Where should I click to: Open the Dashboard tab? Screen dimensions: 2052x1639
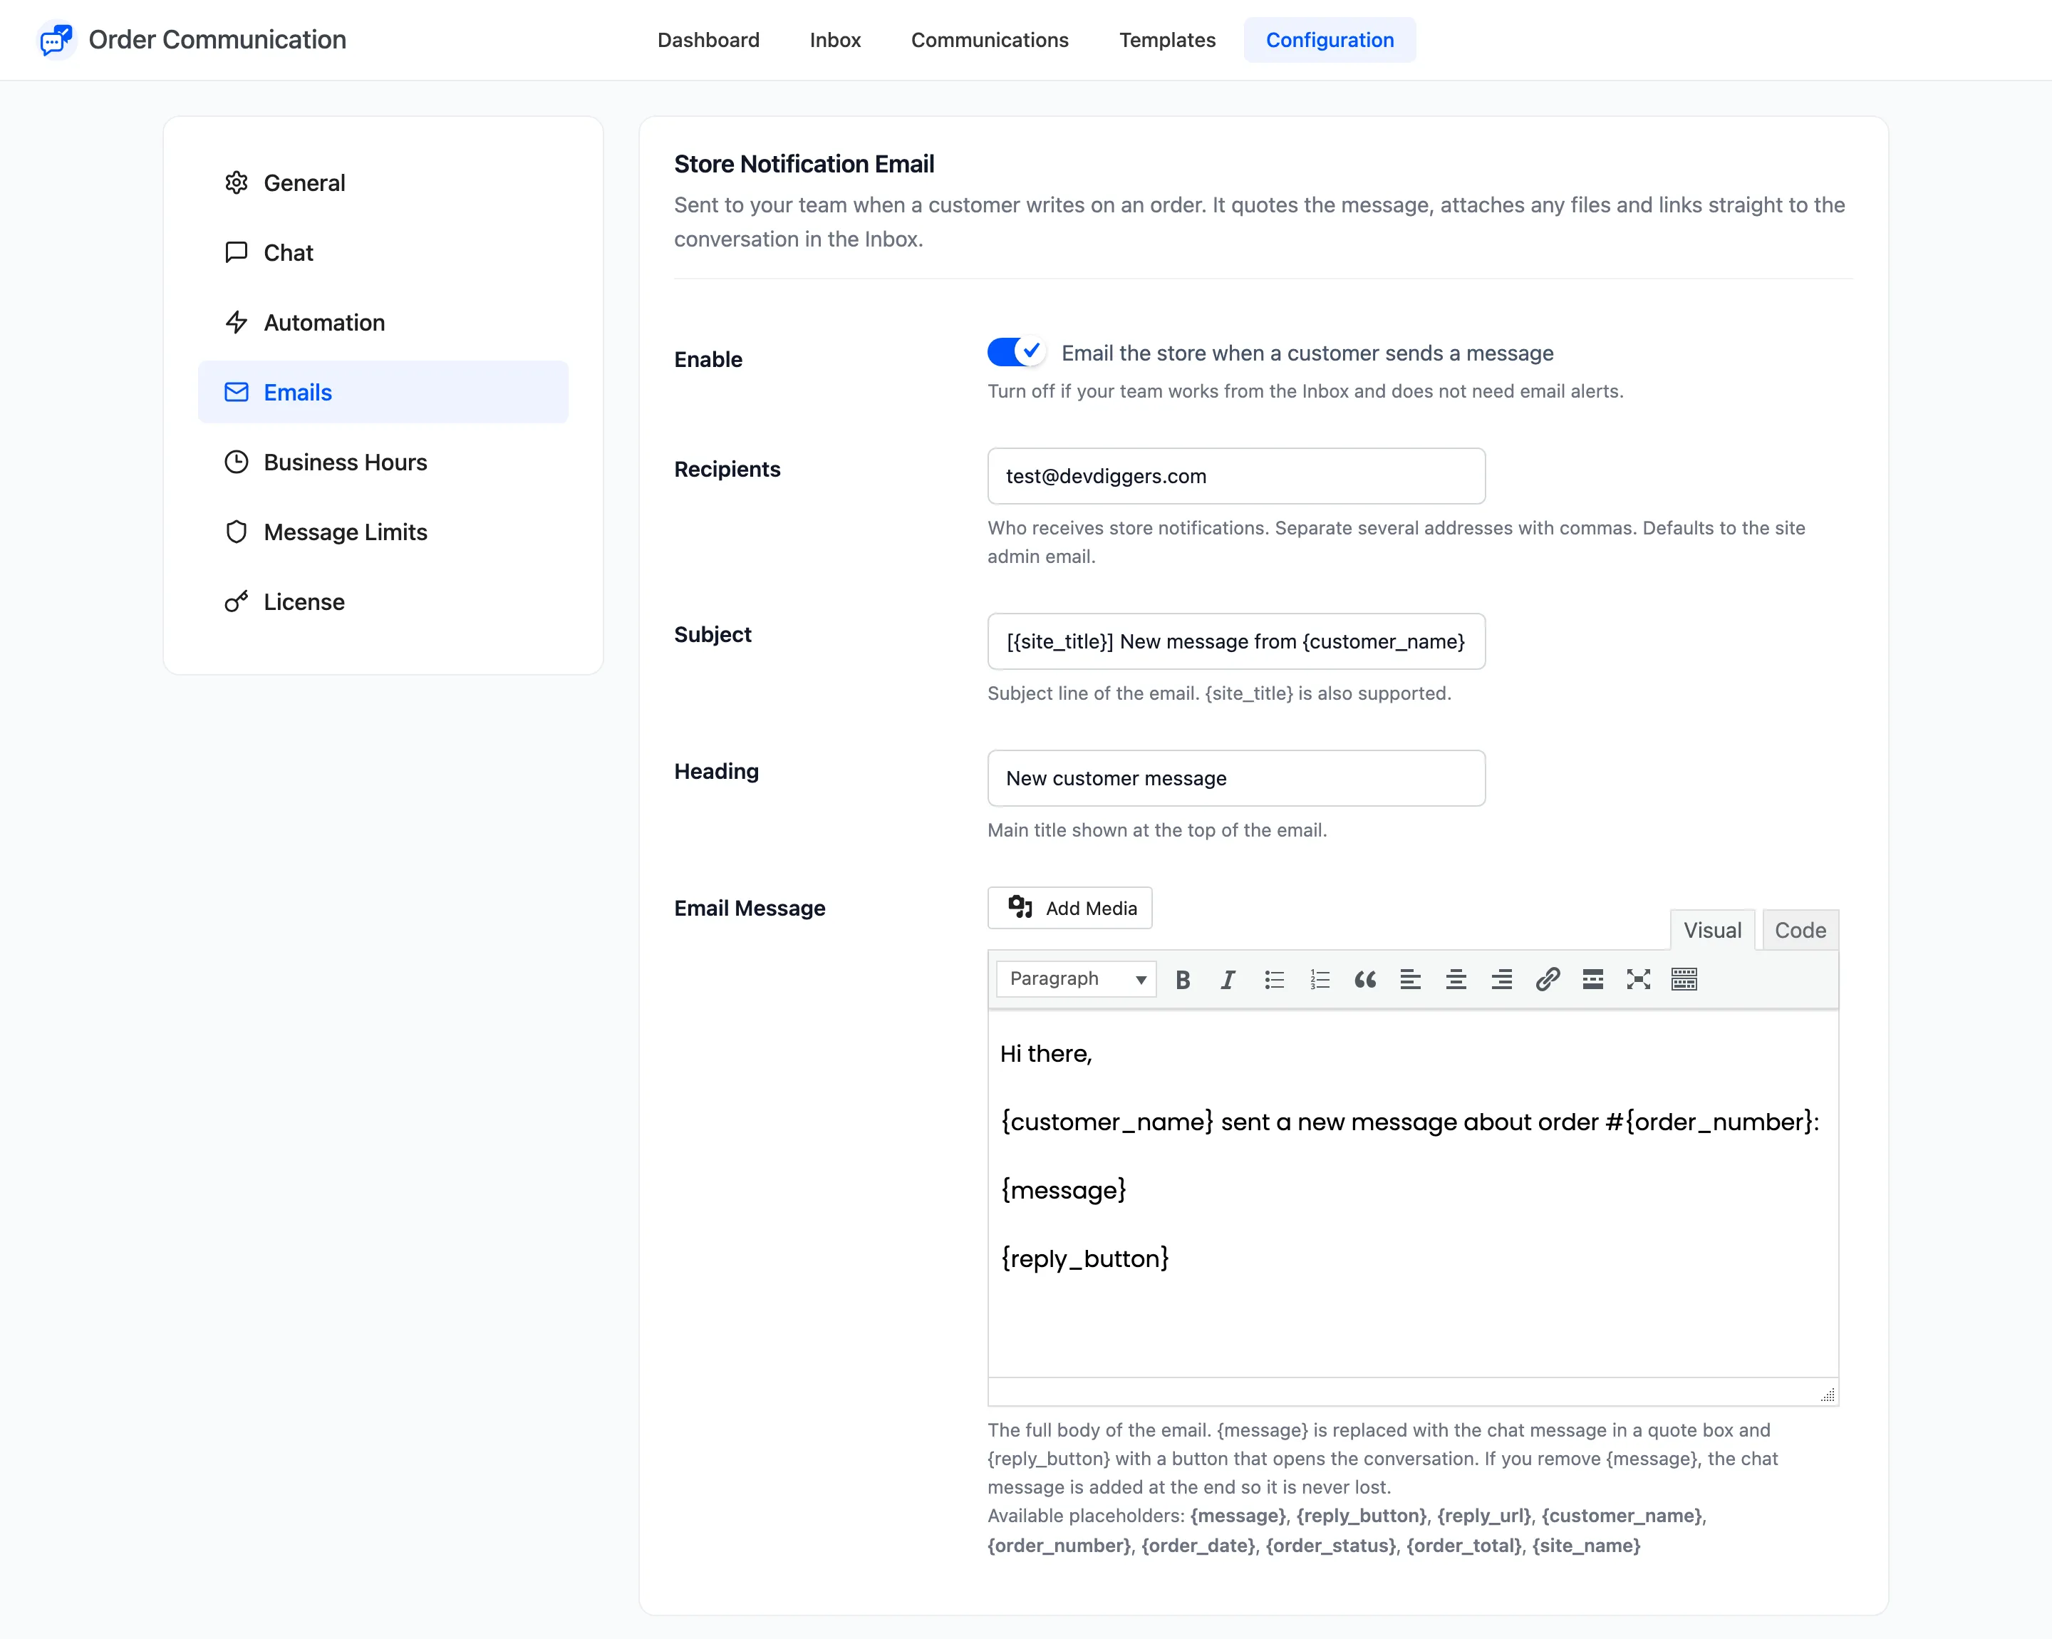[x=708, y=40]
